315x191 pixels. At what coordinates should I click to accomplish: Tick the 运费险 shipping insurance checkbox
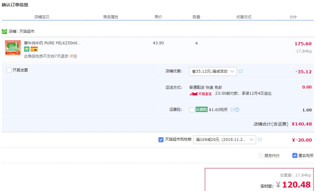click(x=192, y=110)
